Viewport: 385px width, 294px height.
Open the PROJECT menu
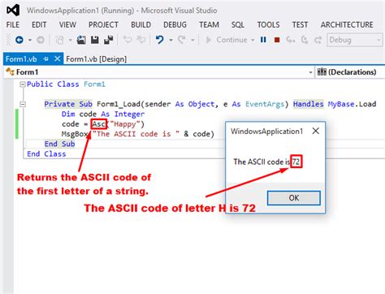(x=103, y=25)
